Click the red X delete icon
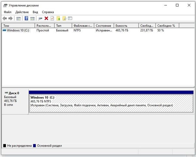The width and height of the screenshot is (196, 157). (x=46, y=18)
